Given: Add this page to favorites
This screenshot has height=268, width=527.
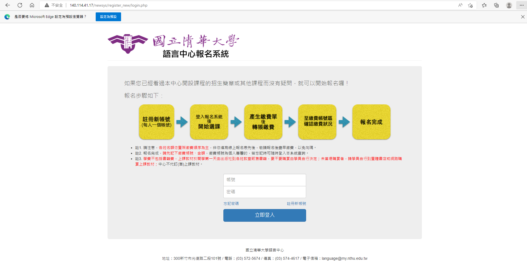Looking at the screenshot, I should (x=470, y=5).
